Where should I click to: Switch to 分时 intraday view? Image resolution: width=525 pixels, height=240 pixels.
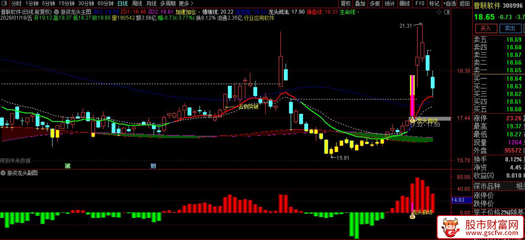click(16, 4)
